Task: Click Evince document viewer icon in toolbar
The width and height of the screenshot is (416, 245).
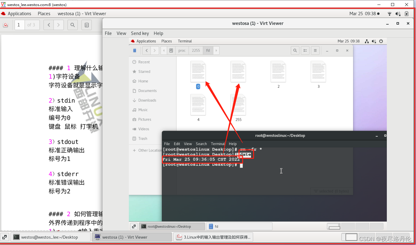Action: coord(6,25)
